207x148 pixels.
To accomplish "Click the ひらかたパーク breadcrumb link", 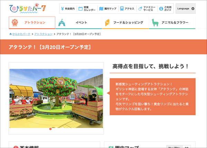I will pyautogui.click(x=21, y=34).
